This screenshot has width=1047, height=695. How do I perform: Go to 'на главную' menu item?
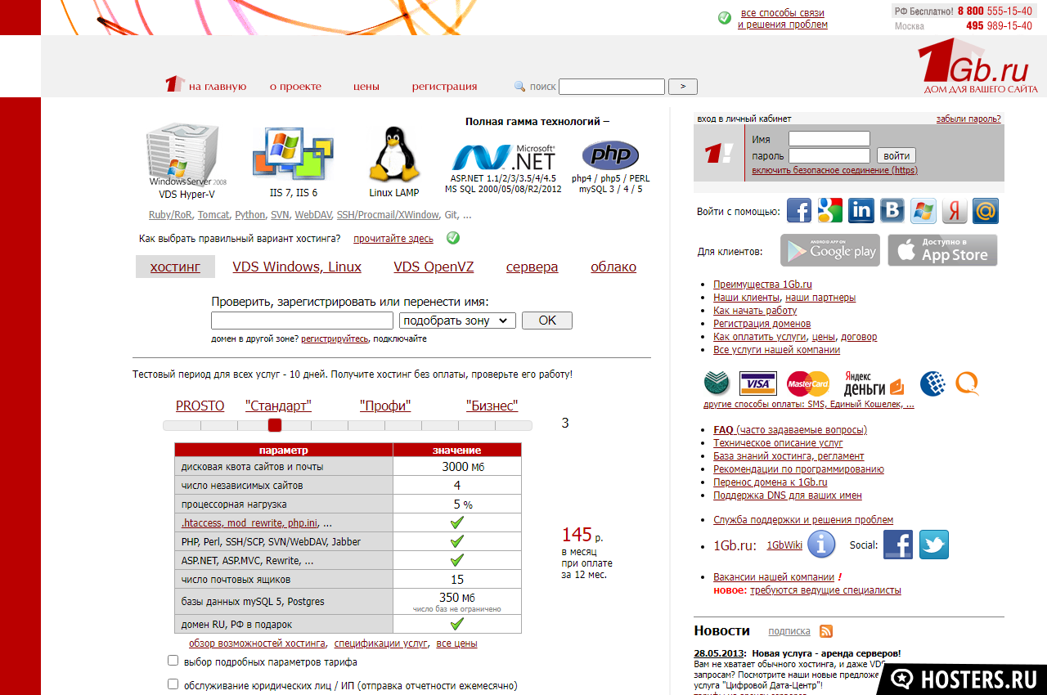(x=217, y=86)
